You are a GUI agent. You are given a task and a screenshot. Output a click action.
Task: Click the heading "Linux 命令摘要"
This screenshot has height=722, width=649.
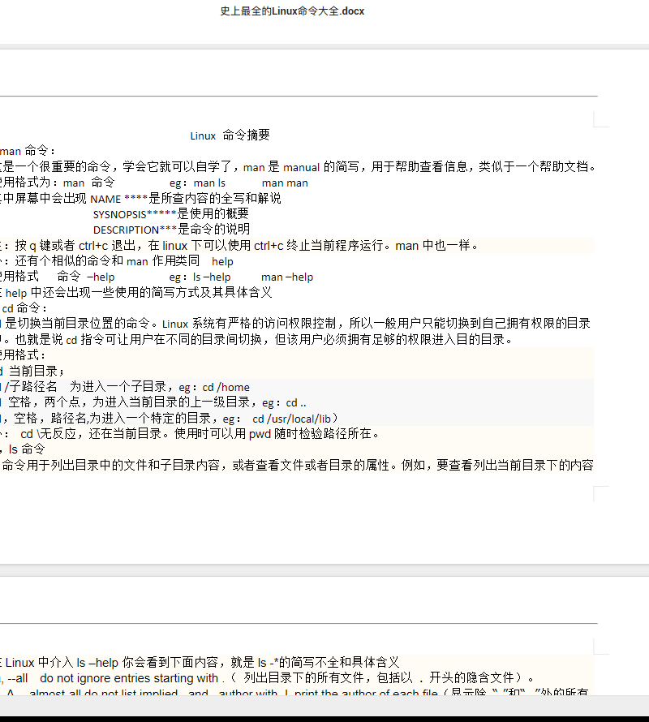pyautogui.click(x=230, y=135)
